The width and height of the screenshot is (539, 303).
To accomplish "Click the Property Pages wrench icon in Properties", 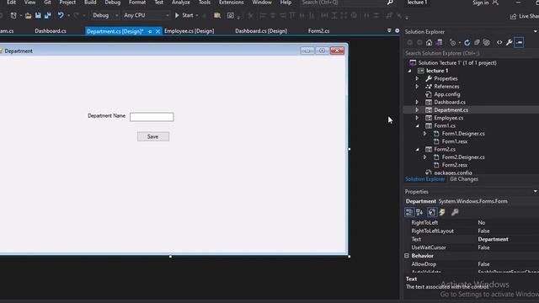I will (455, 212).
